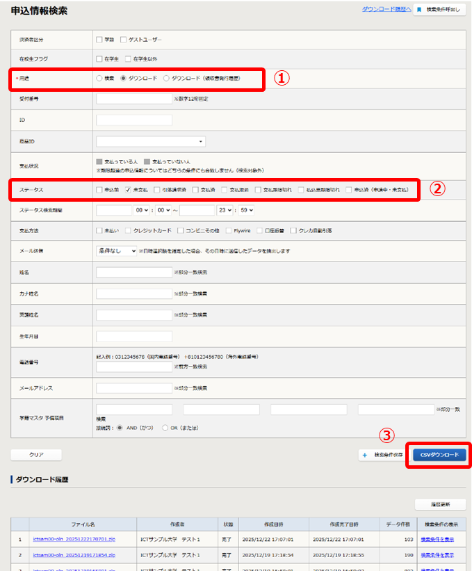Click the 受付番号 input field

133,99
